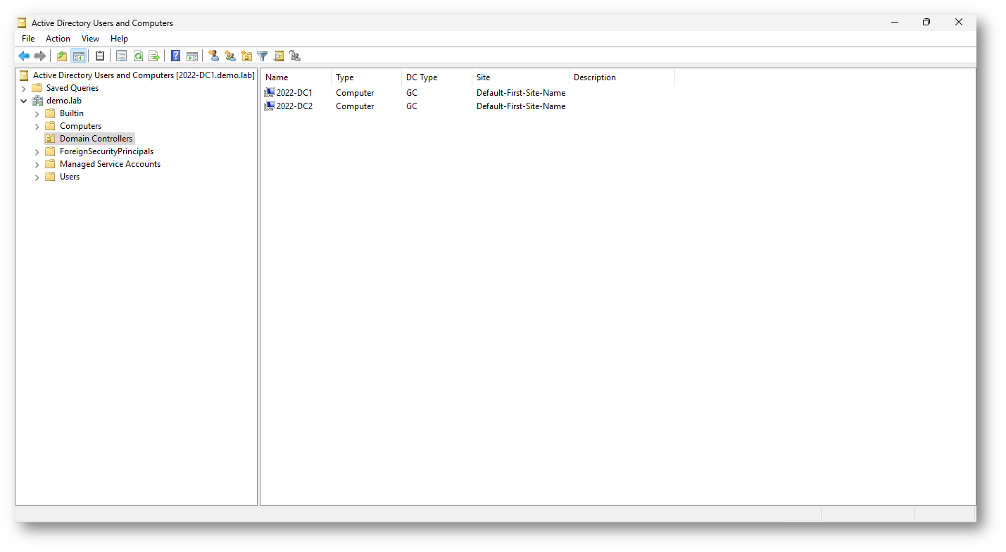Image resolution: width=1006 pixels, height=552 pixels.
Task: Collapse the demo.lab domain node
Action: point(23,101)
